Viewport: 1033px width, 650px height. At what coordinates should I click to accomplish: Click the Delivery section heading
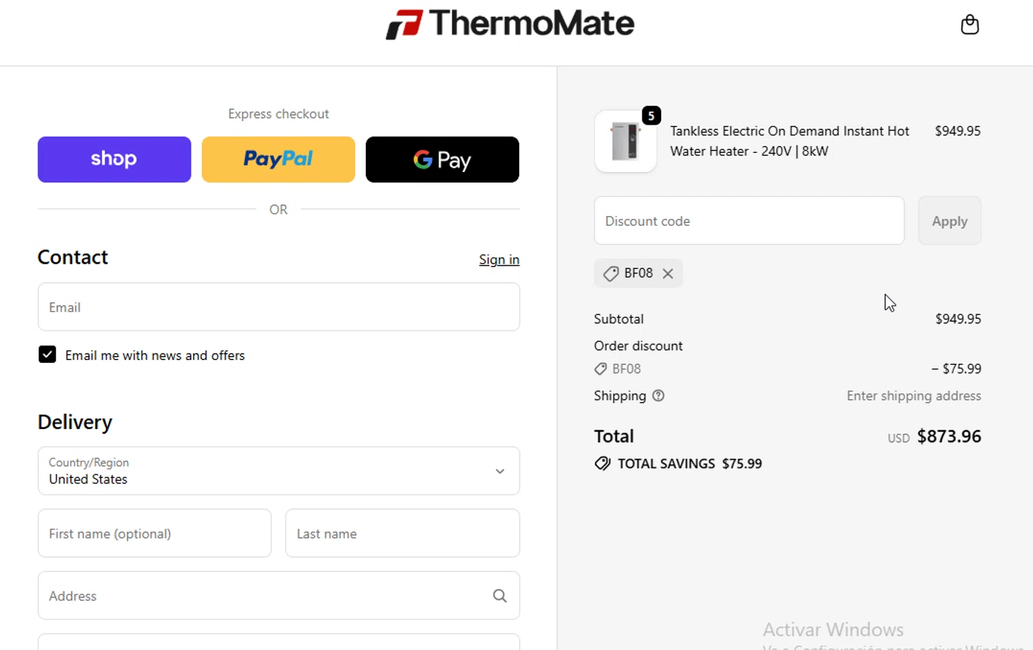tap(75, 422)
